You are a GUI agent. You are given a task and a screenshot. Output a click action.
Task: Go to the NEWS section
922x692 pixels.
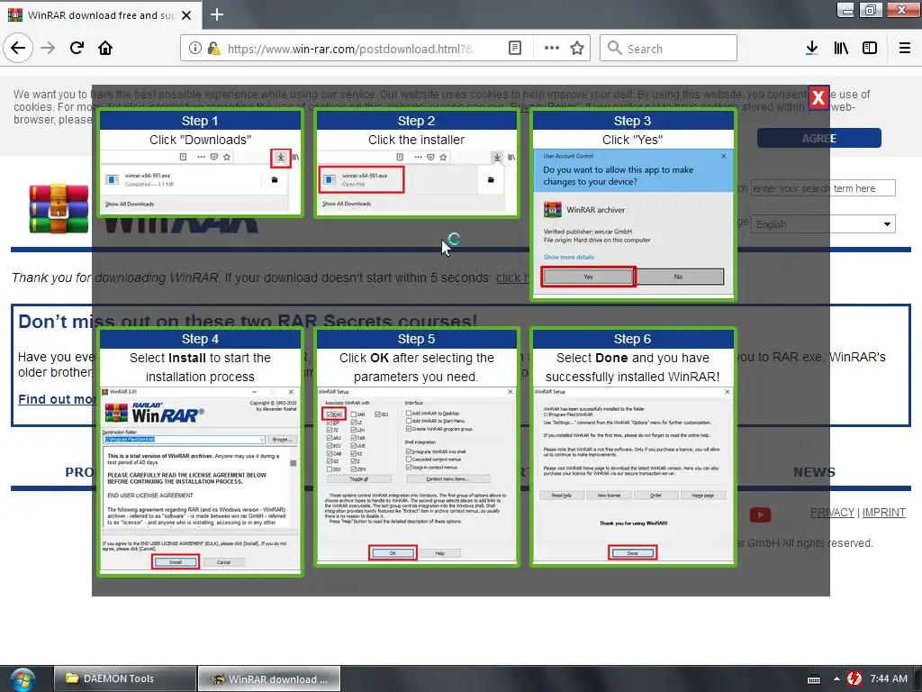click(x=814, y=472)
